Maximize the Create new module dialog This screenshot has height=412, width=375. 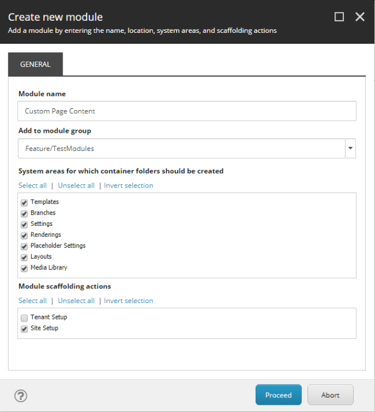339,17
